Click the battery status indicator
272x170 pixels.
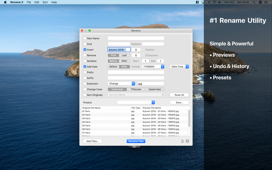229,2
